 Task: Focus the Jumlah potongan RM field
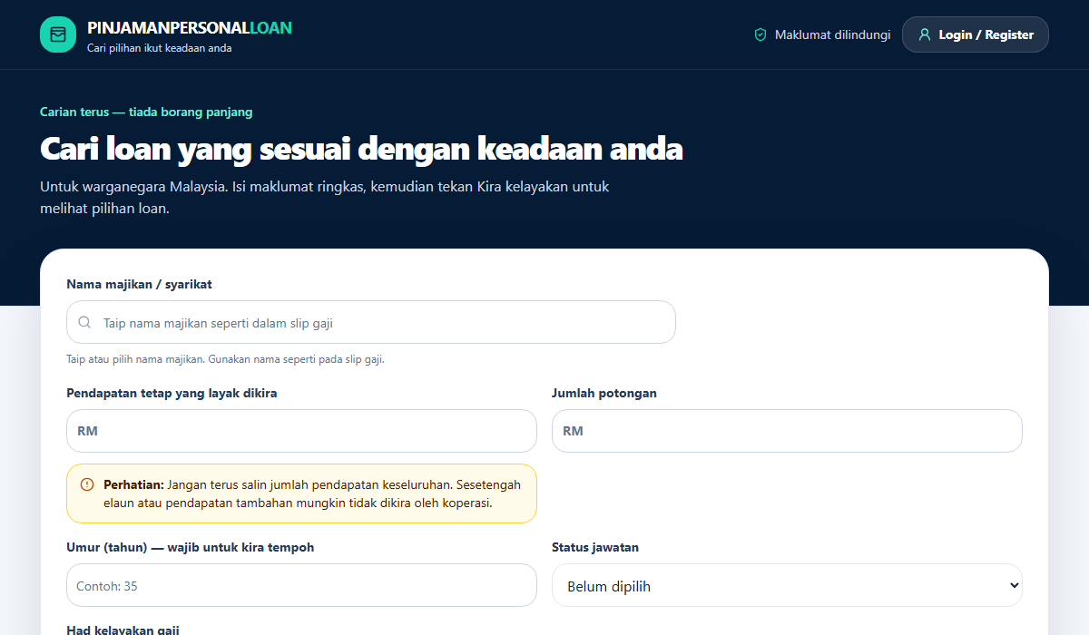pos(787,431)
